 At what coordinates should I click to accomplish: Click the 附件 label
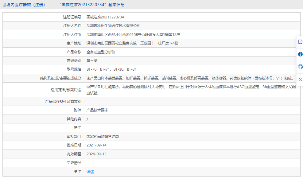point(77,110)
